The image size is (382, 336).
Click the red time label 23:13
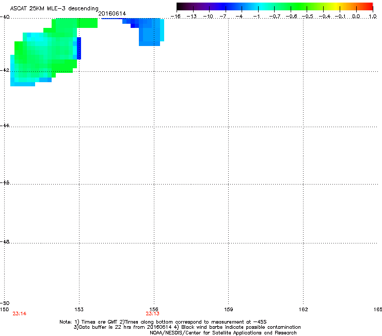[152, 314]
